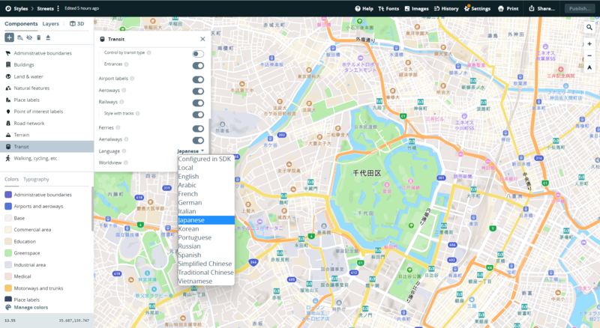This screenshot has height=328, width=600.
Task: Choose Korean from language list
Action: pos(205,229)
